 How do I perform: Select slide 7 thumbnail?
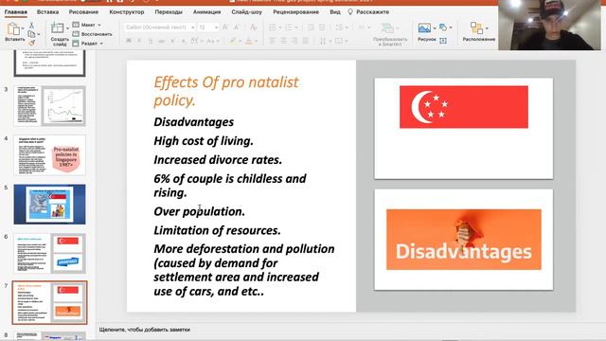pos(49,302)
